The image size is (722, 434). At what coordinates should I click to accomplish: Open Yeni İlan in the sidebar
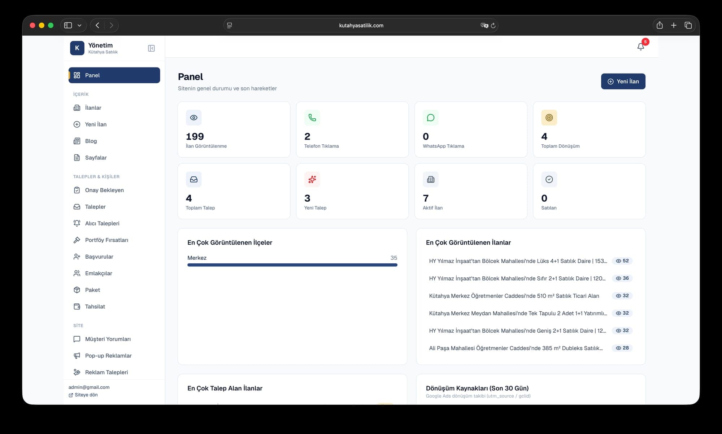(x=114, y=124)
